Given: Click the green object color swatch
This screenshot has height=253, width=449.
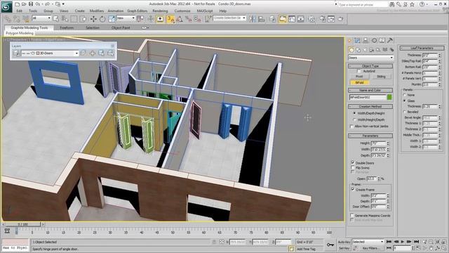Looking at the screenshot, I should pos(389,97).
